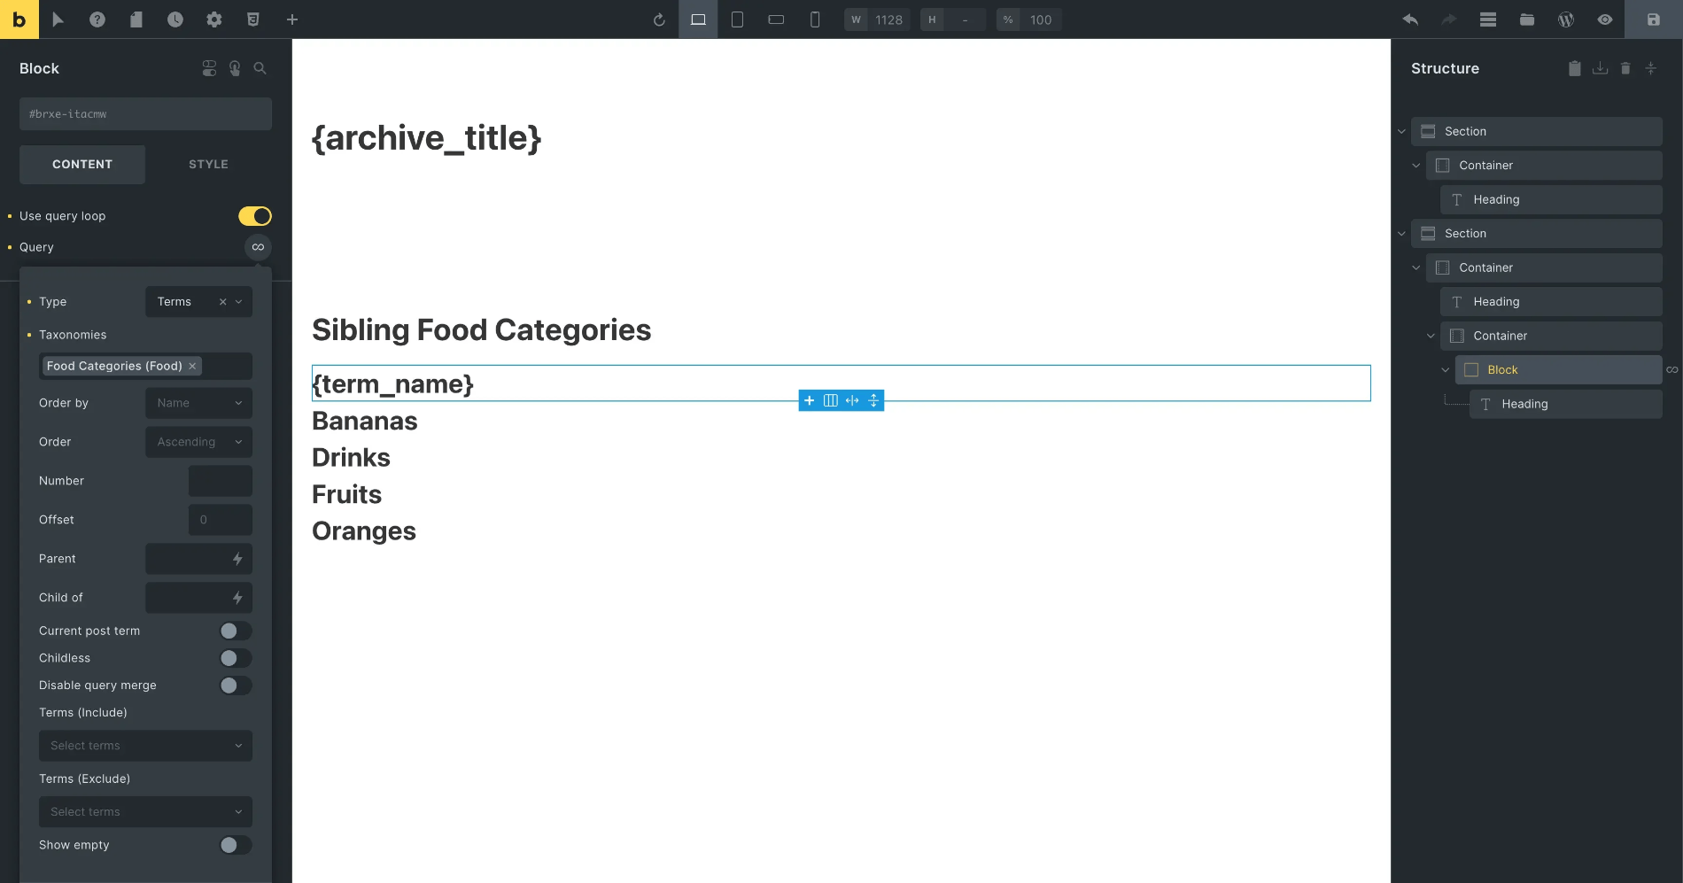Disable the Use query loop toggle
Screen dimensions: 1683x883
click(254, 215)
